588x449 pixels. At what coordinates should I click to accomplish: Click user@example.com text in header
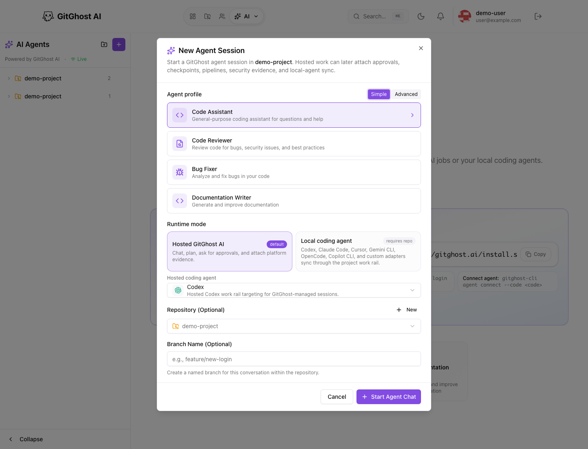498,20
